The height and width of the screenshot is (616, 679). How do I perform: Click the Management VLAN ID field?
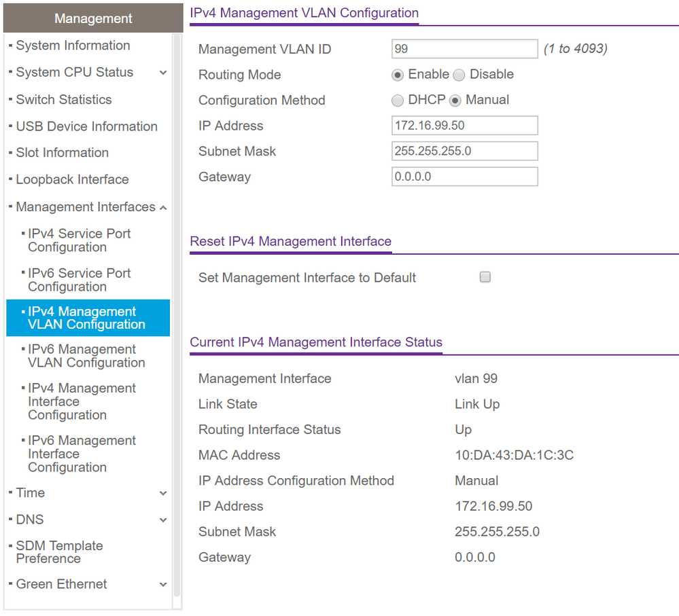[465, 49]
